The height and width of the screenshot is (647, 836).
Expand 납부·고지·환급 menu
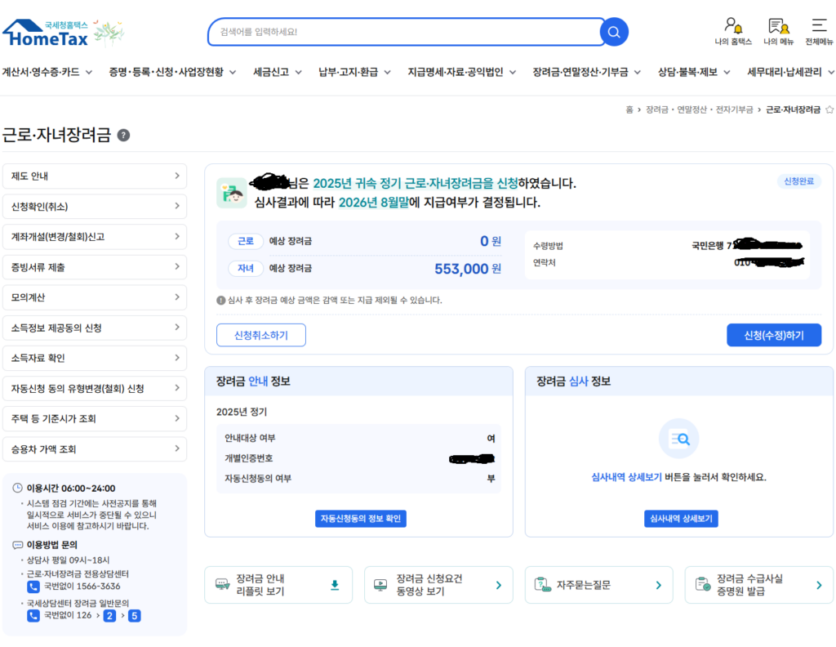[x=354, y=72]
